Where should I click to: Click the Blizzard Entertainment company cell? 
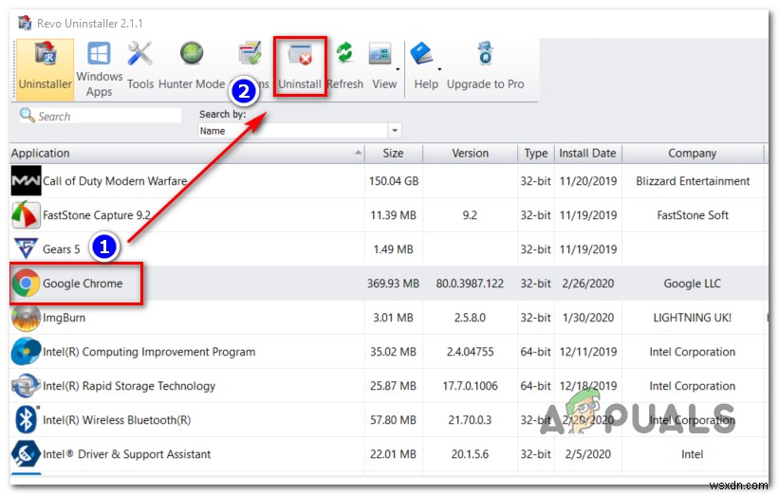693,181
